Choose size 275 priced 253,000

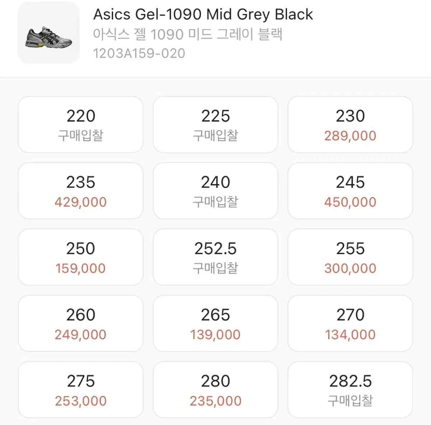click(80, 389)
